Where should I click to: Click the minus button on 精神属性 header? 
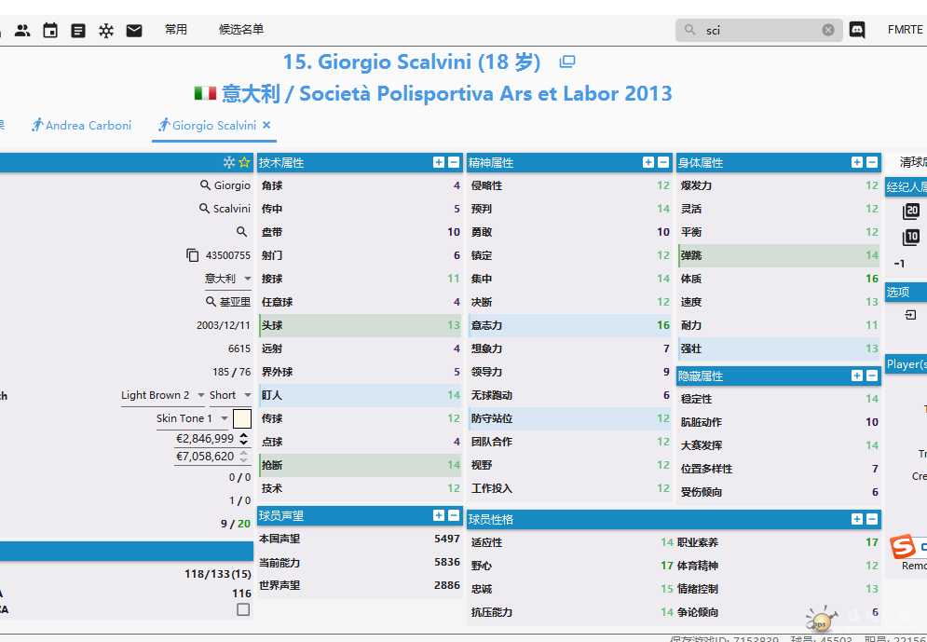click(x=663, y=162)
